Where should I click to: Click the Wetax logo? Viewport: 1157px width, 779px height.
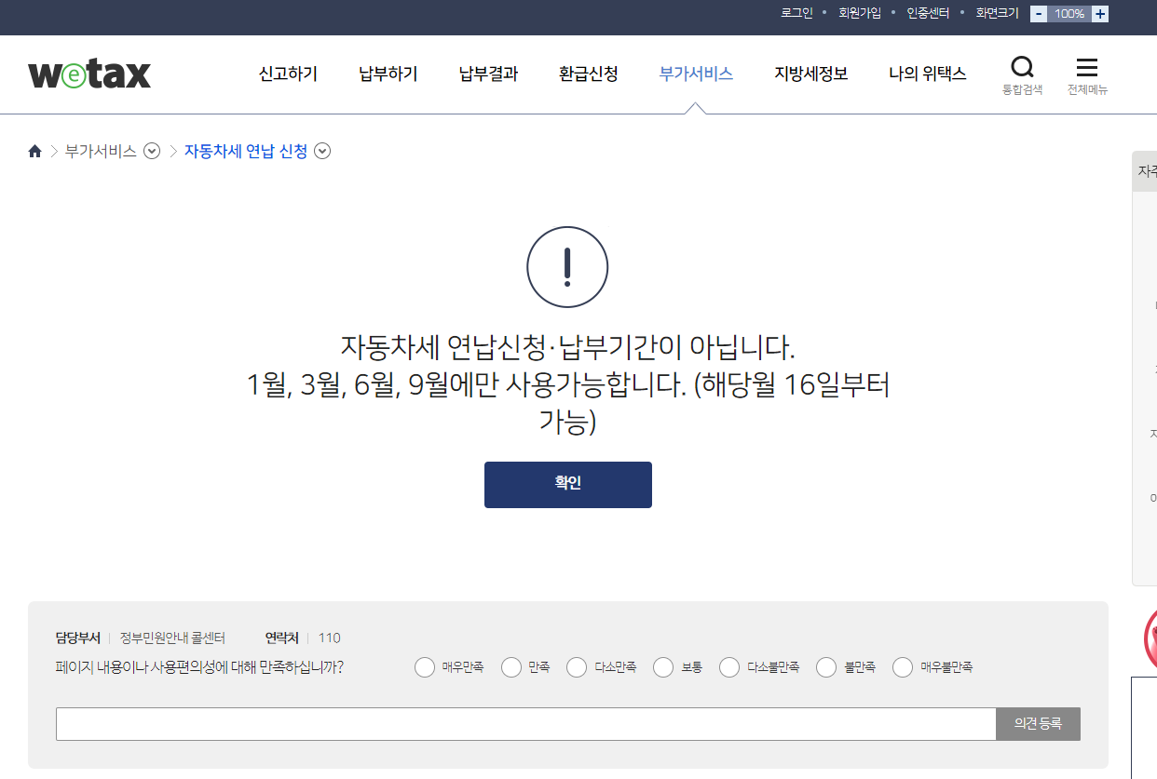coord(88,74)
